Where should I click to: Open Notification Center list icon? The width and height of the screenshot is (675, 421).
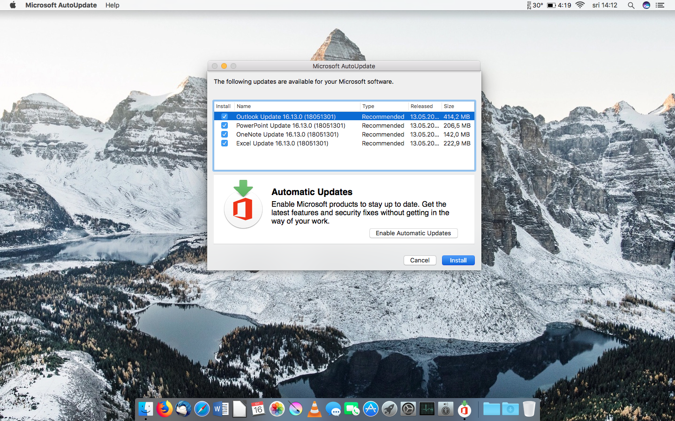point(660,5)
